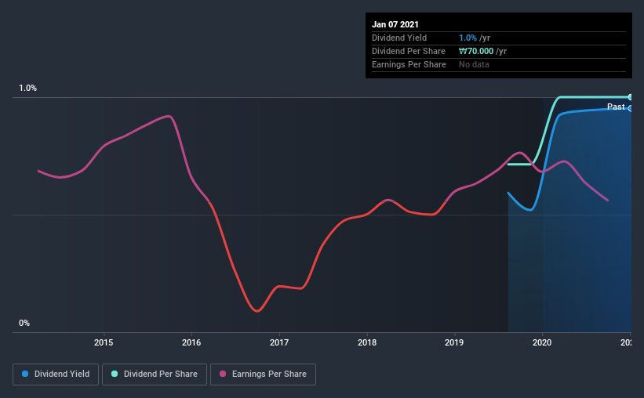Toggle the Dividend Per Share legend button
Image resolution: width=644 pixels, height=398 pixels.
coord(155,374)
